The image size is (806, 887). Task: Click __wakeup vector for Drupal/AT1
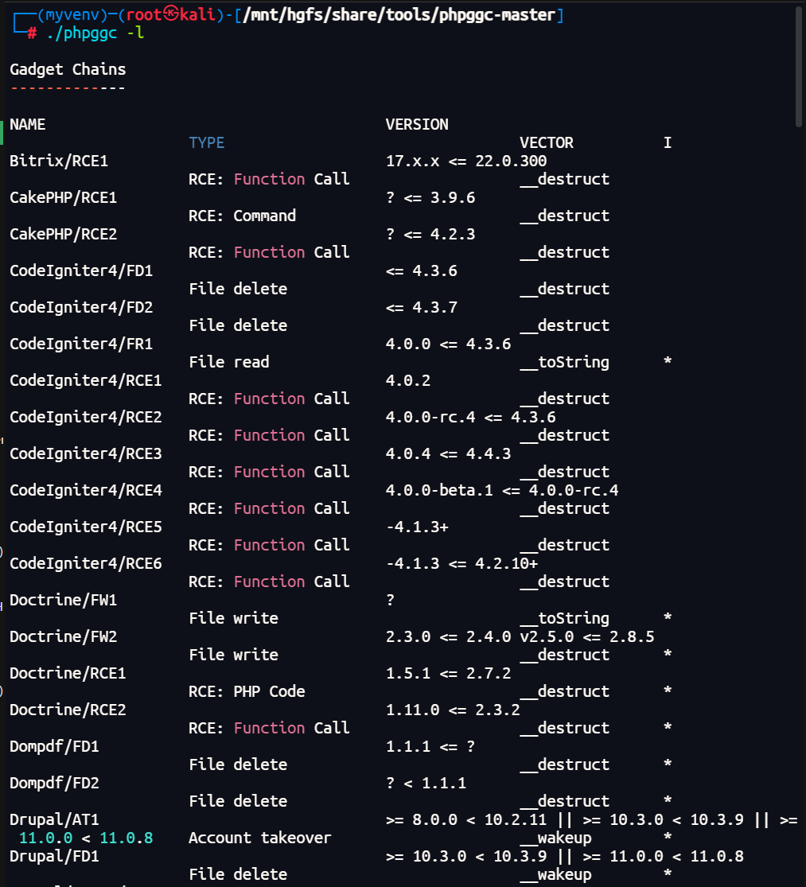(555, 838)
